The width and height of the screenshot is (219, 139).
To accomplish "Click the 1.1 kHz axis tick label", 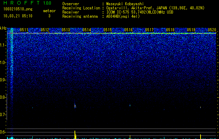I will pos(3,45).
